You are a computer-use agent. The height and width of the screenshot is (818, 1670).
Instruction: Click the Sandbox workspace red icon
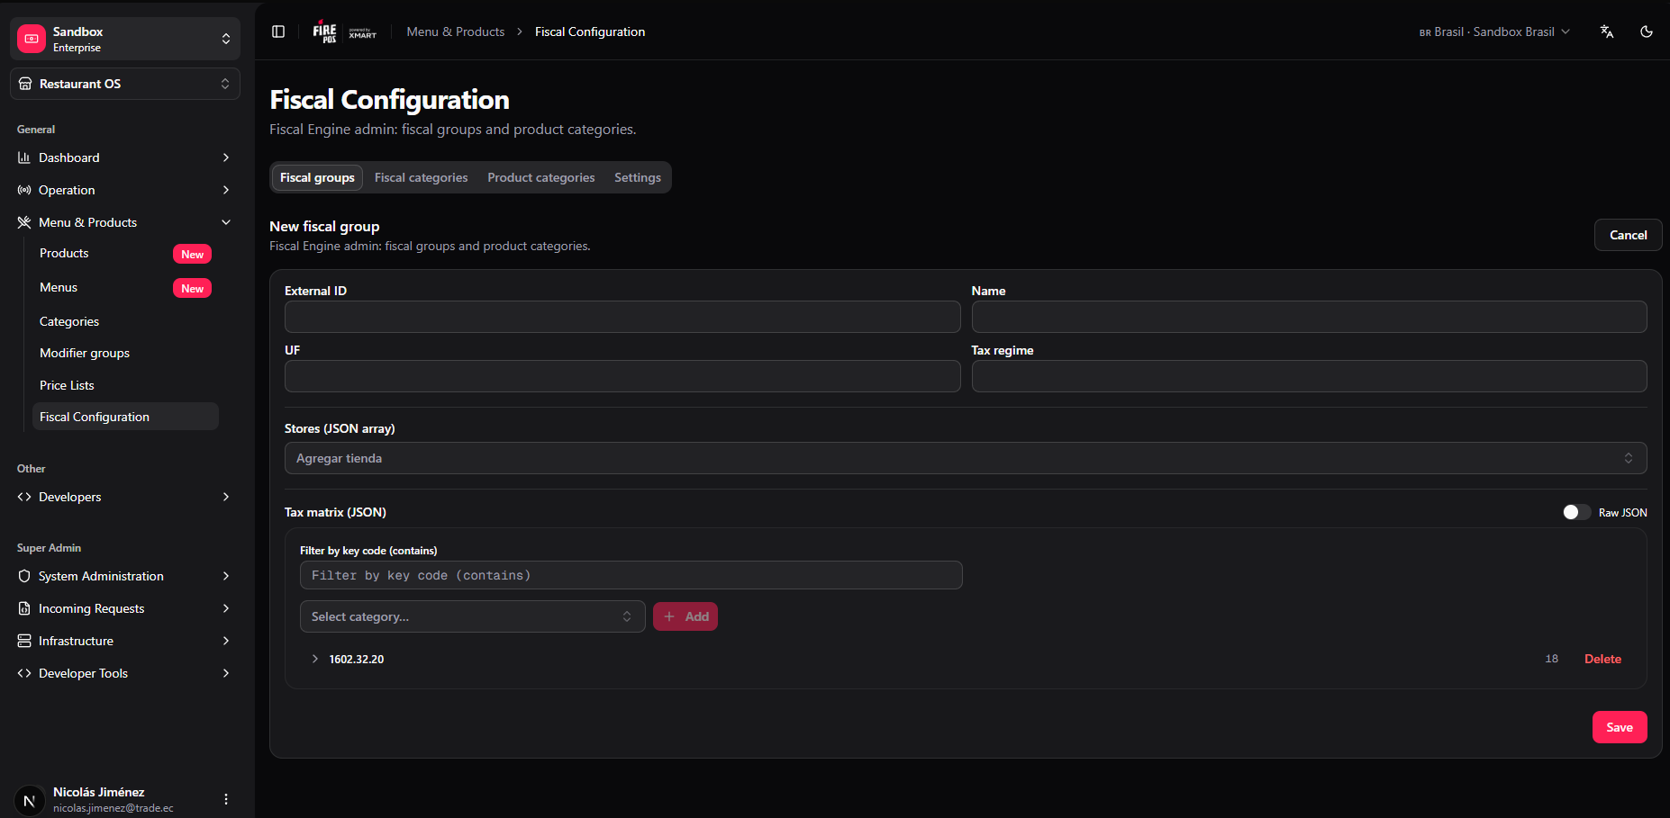point(32,39)
